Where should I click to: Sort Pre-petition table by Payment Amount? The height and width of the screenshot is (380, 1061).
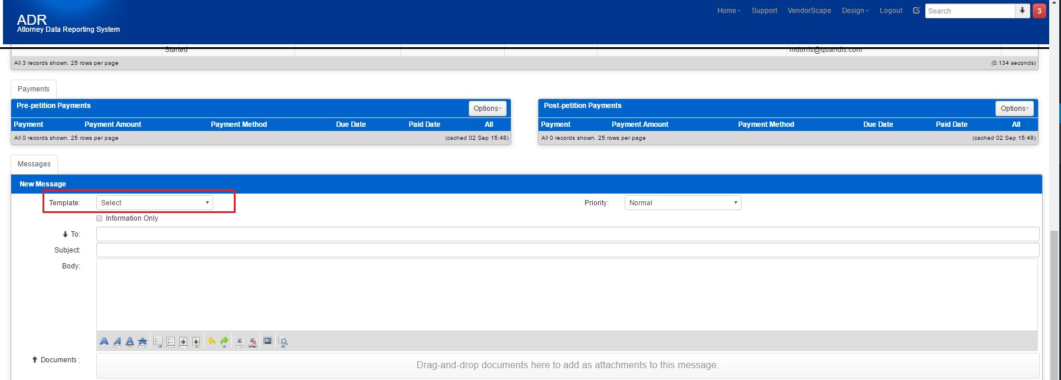click(113, 125)
